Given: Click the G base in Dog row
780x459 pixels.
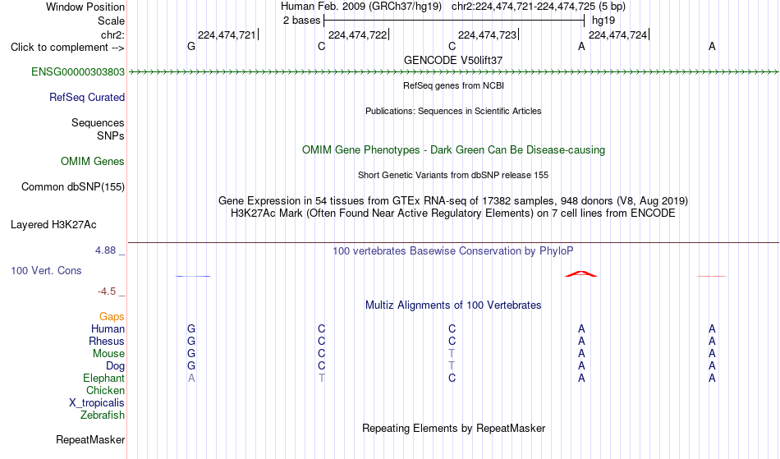Looking at the screenshot, I should coord(191,366).
